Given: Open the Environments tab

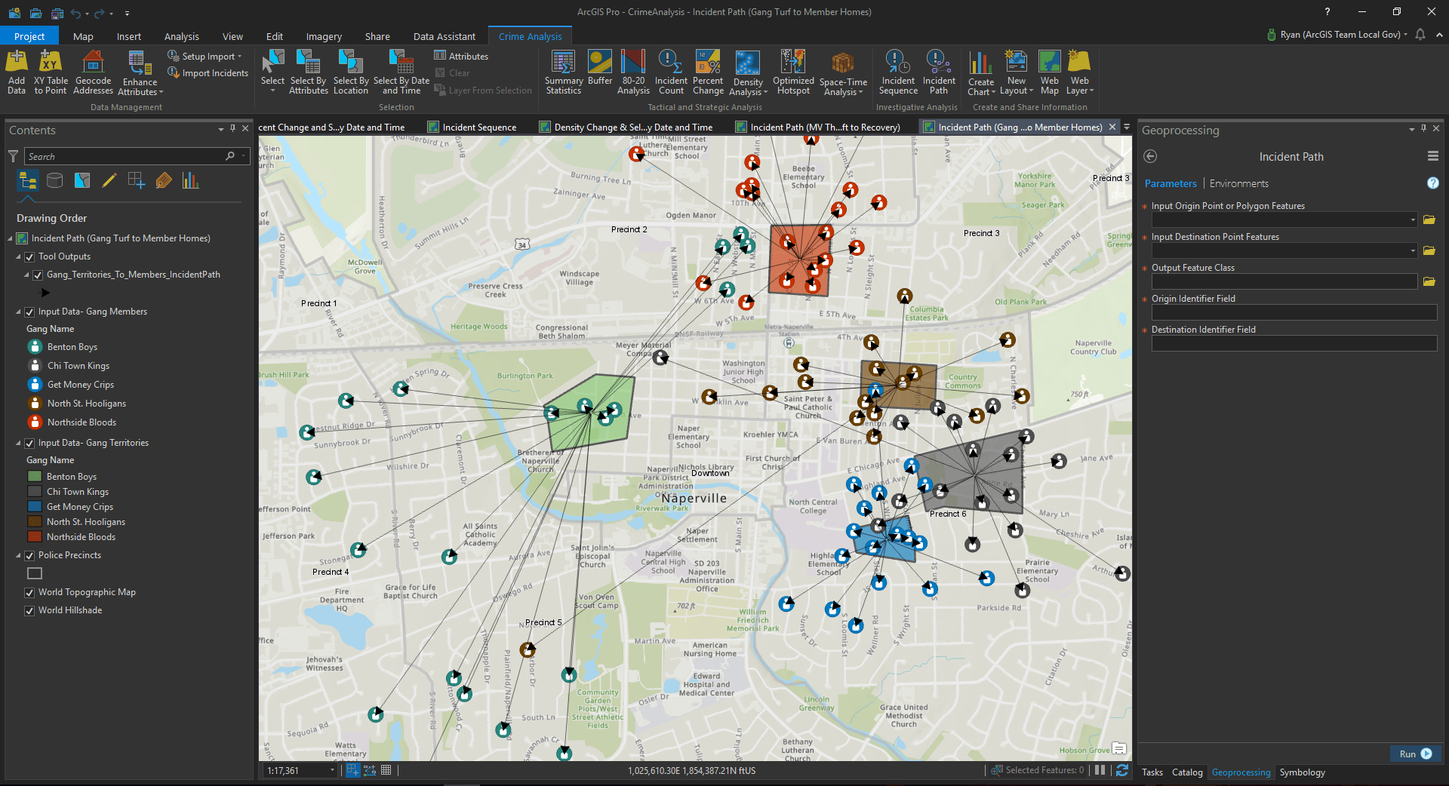Looking at the screenshot, I should coord(1238,183).
